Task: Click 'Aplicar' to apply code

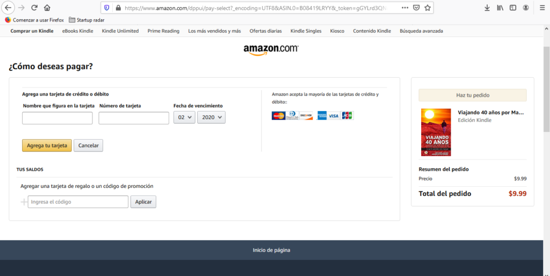Action: point(143,202)
